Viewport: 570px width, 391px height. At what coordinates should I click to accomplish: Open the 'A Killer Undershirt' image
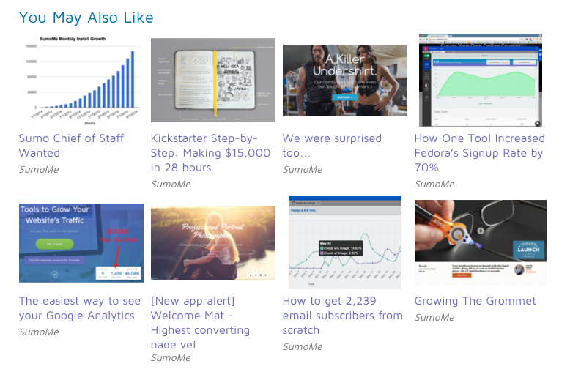tap(345, 81)
